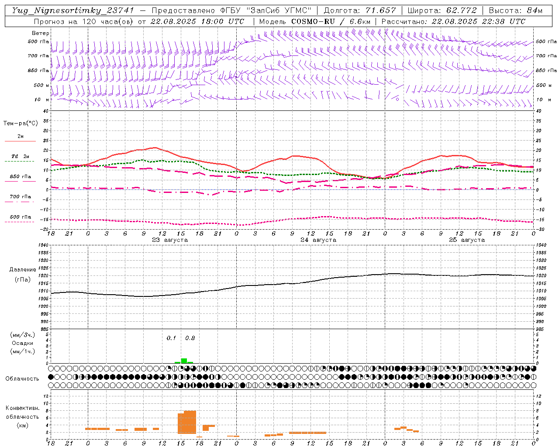Screen dimensions: 559x447
Task: Click the solid 2м temperature legend line
Action: [x=20, y=141]
